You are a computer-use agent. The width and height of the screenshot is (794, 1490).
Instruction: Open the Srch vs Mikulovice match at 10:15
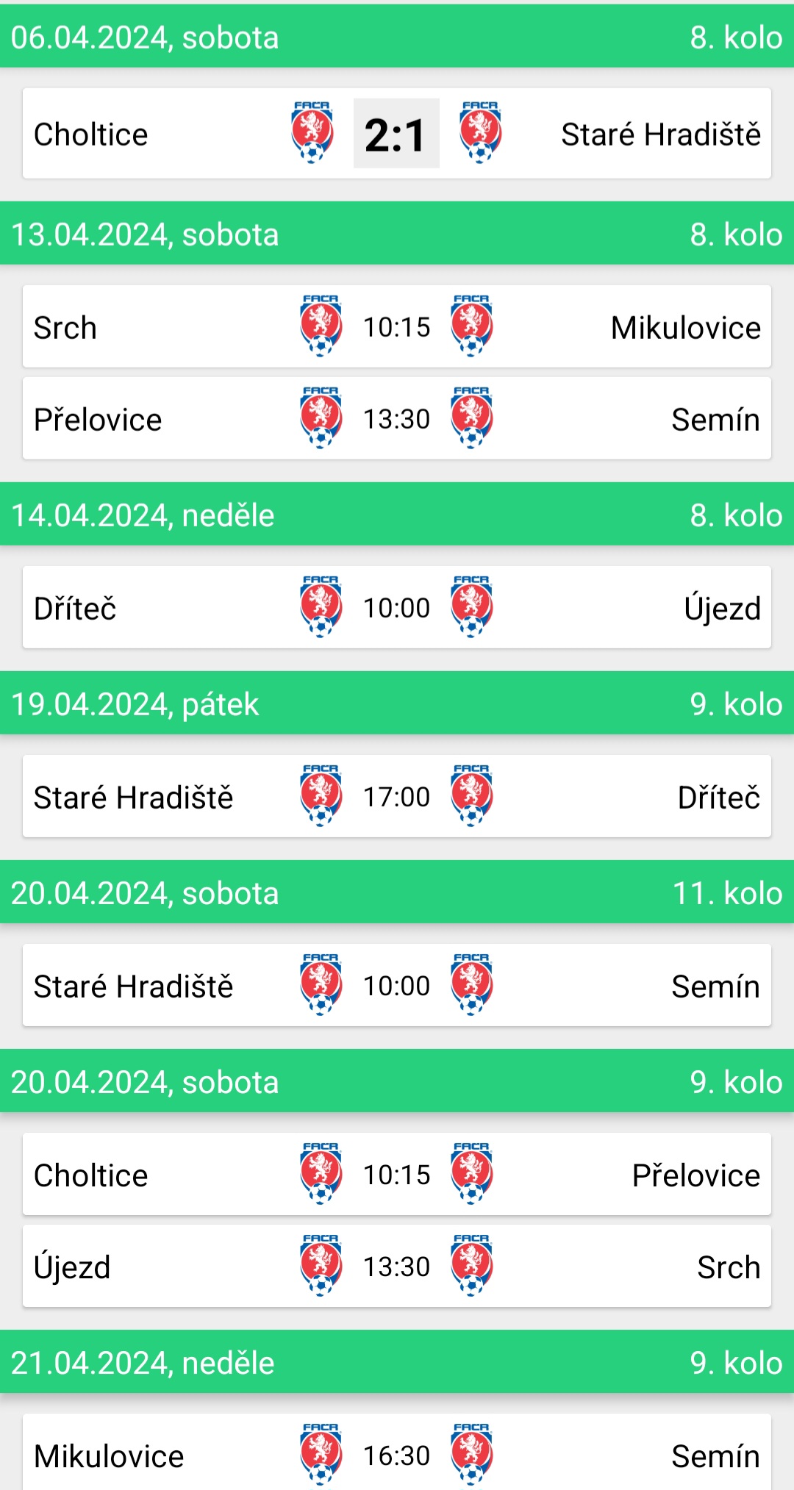(397, 326)
